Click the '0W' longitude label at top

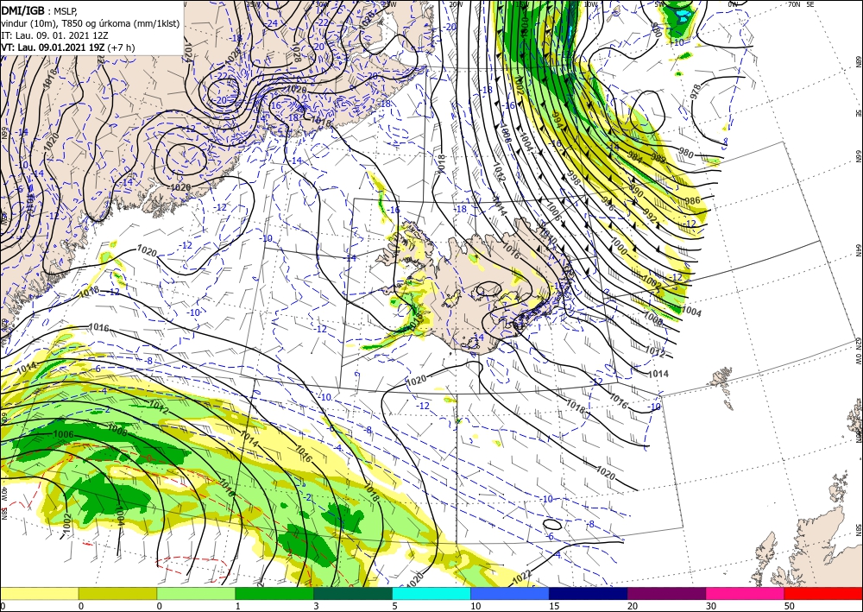(733, 4)
